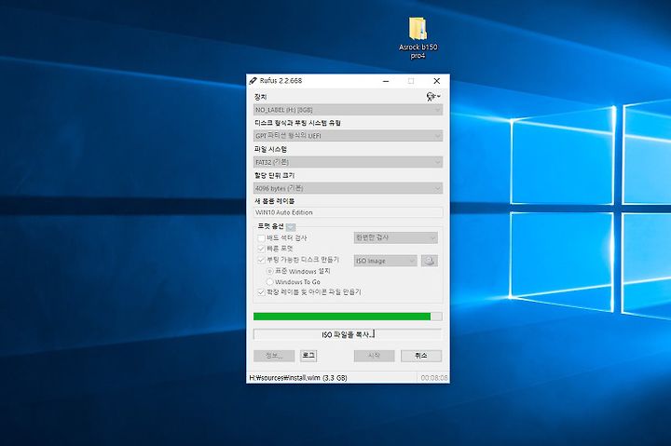This screenshot has width=671, height=446.
Task: Open the bad sector pass count dropdown
Action: pos(396,237)
